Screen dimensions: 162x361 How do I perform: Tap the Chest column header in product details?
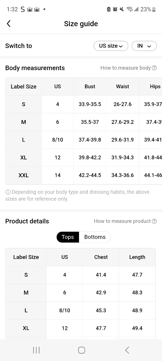click(x=101, y=257)
